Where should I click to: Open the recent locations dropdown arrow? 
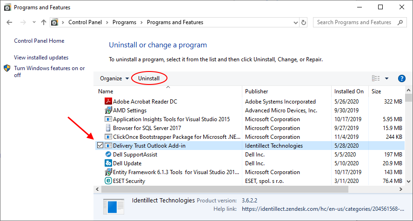tap(34, 22)
